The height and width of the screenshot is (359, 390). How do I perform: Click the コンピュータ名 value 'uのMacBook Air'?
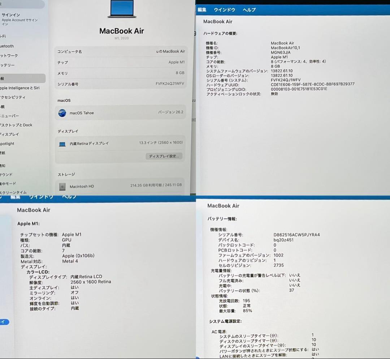pos(170,52)
